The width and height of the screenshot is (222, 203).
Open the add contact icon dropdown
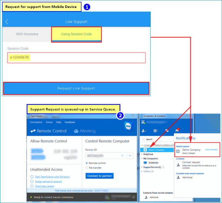coord(144,131)
